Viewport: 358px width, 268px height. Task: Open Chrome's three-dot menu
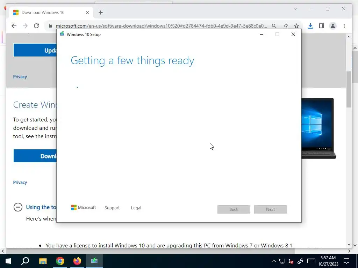[x=344, y=26]
